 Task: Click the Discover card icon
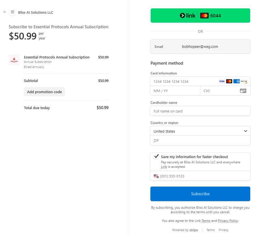(x=244, y=81)
